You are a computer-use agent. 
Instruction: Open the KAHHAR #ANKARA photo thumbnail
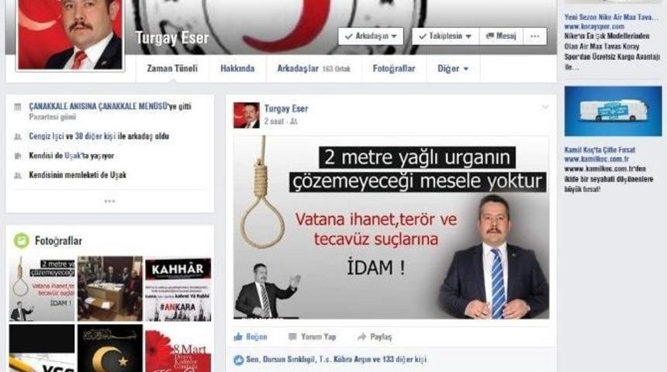(178, 288)
